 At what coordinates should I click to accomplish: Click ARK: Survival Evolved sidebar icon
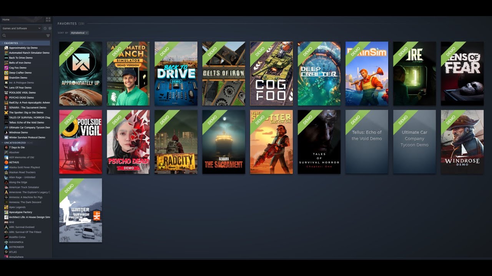[6, 227]
